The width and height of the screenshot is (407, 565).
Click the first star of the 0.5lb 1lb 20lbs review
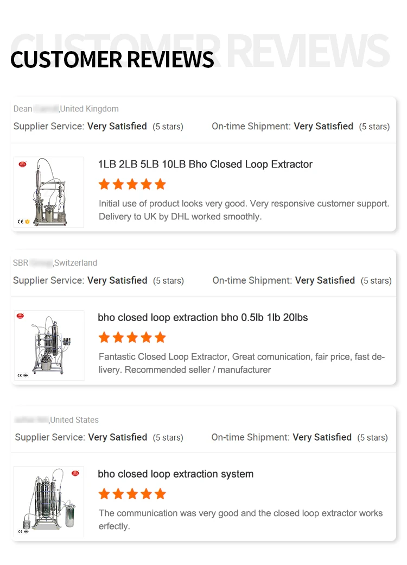click(104, 338)
